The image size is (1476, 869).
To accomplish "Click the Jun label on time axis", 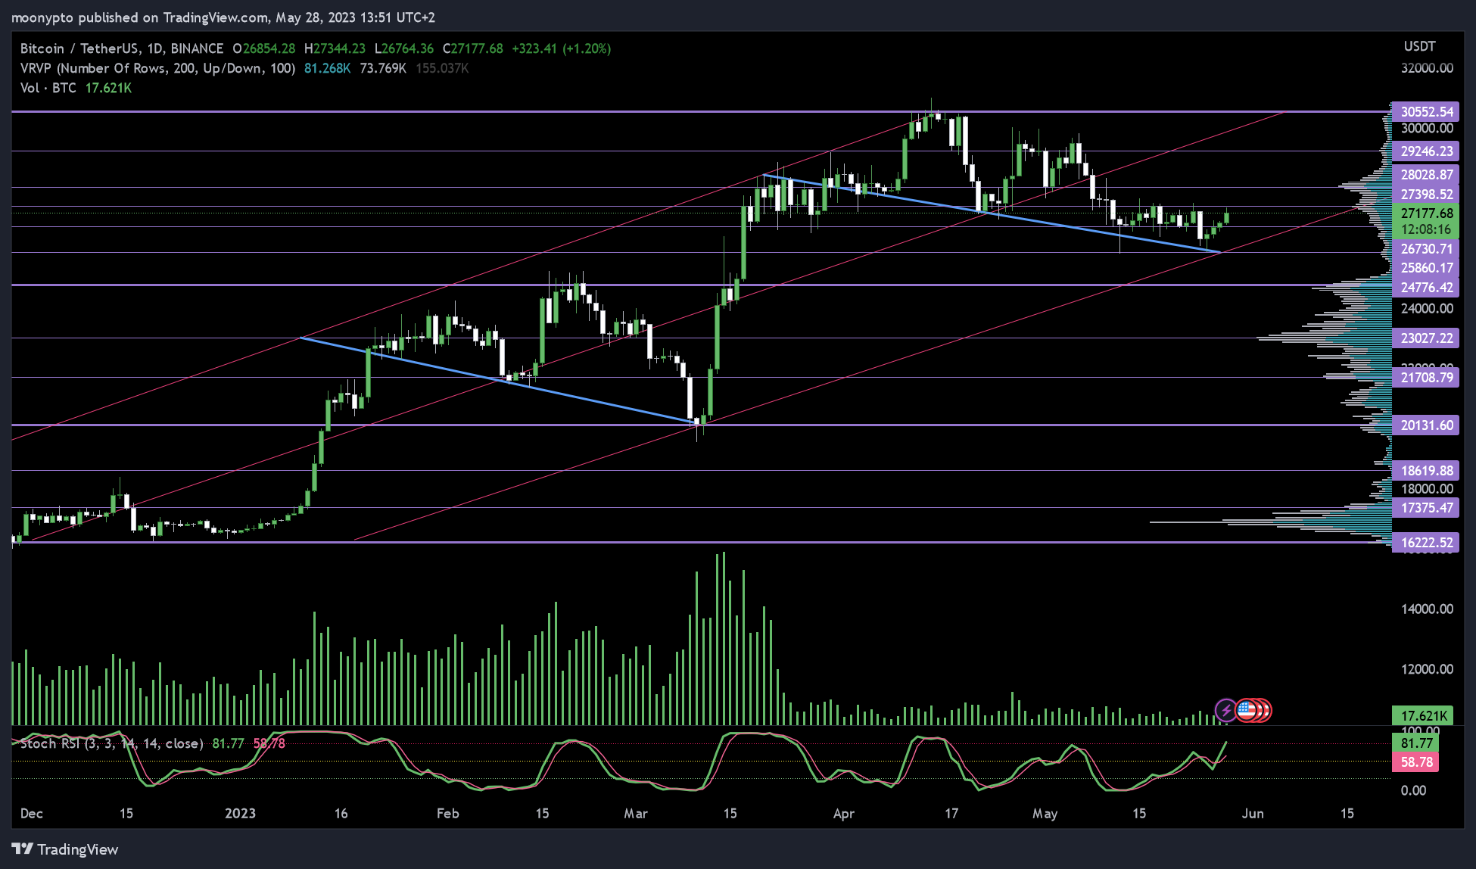I will (x=1253, y=814).
